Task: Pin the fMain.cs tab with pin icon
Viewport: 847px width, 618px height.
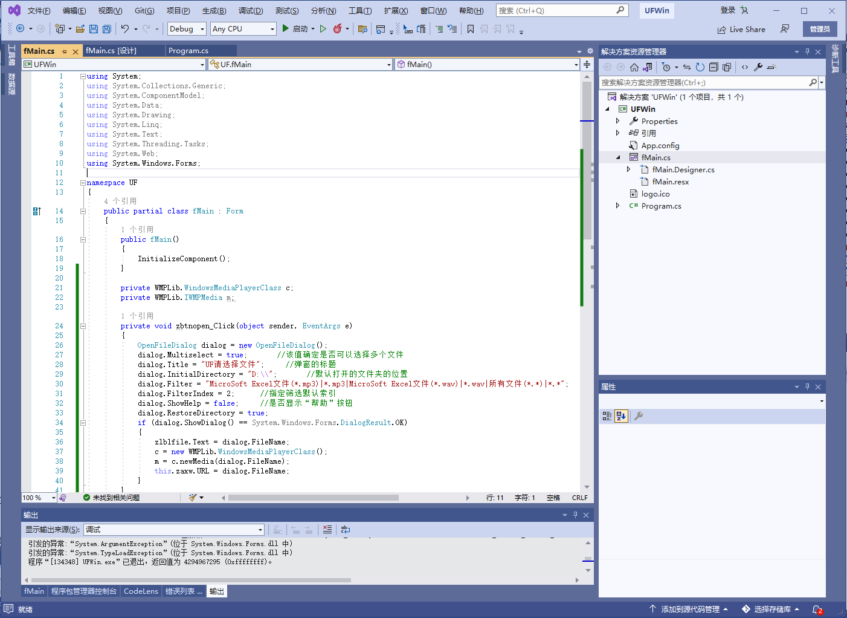Action: (65, 51)
